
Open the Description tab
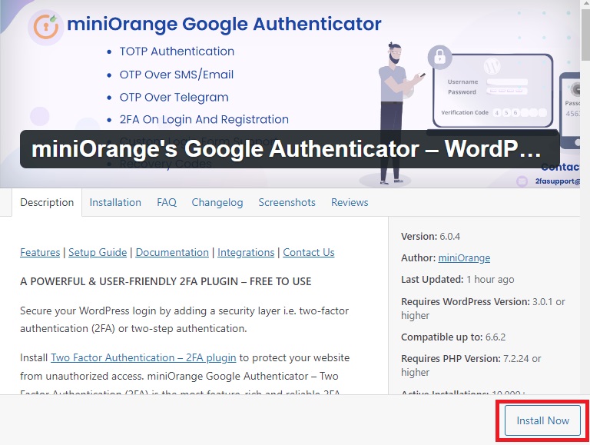pos(47,203)
